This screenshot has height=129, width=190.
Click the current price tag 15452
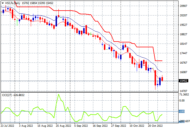tap(184, 81)
